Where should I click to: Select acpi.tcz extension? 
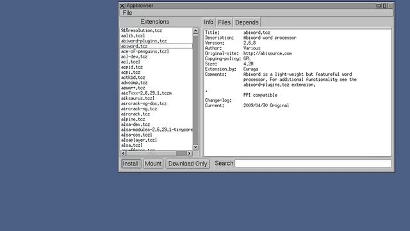tap(156, 73)
